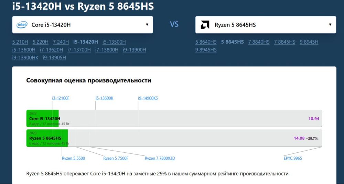Viewport: 344px width, 184px height.
Task: Open the i5-13600H link
Action: point(24,50)
